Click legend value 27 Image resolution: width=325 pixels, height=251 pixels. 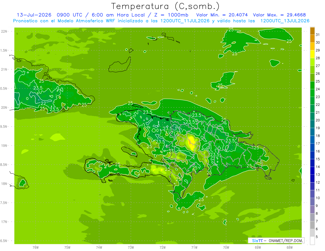(318, 66)
